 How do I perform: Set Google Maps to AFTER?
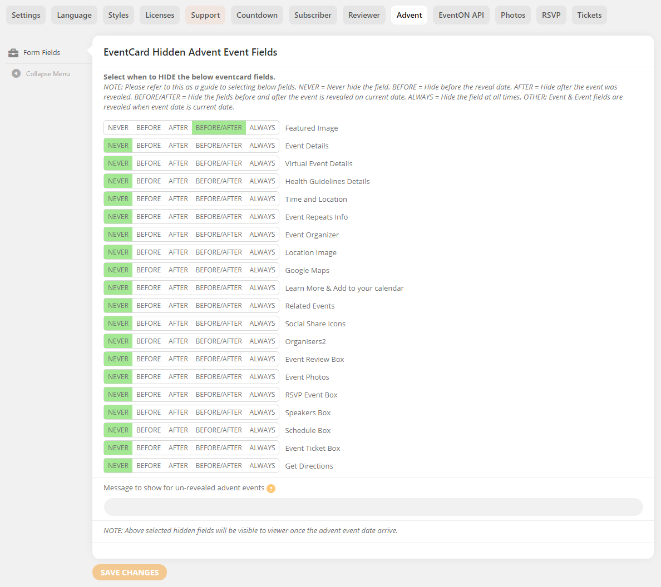pyautogui.click(x=178, y=270)
